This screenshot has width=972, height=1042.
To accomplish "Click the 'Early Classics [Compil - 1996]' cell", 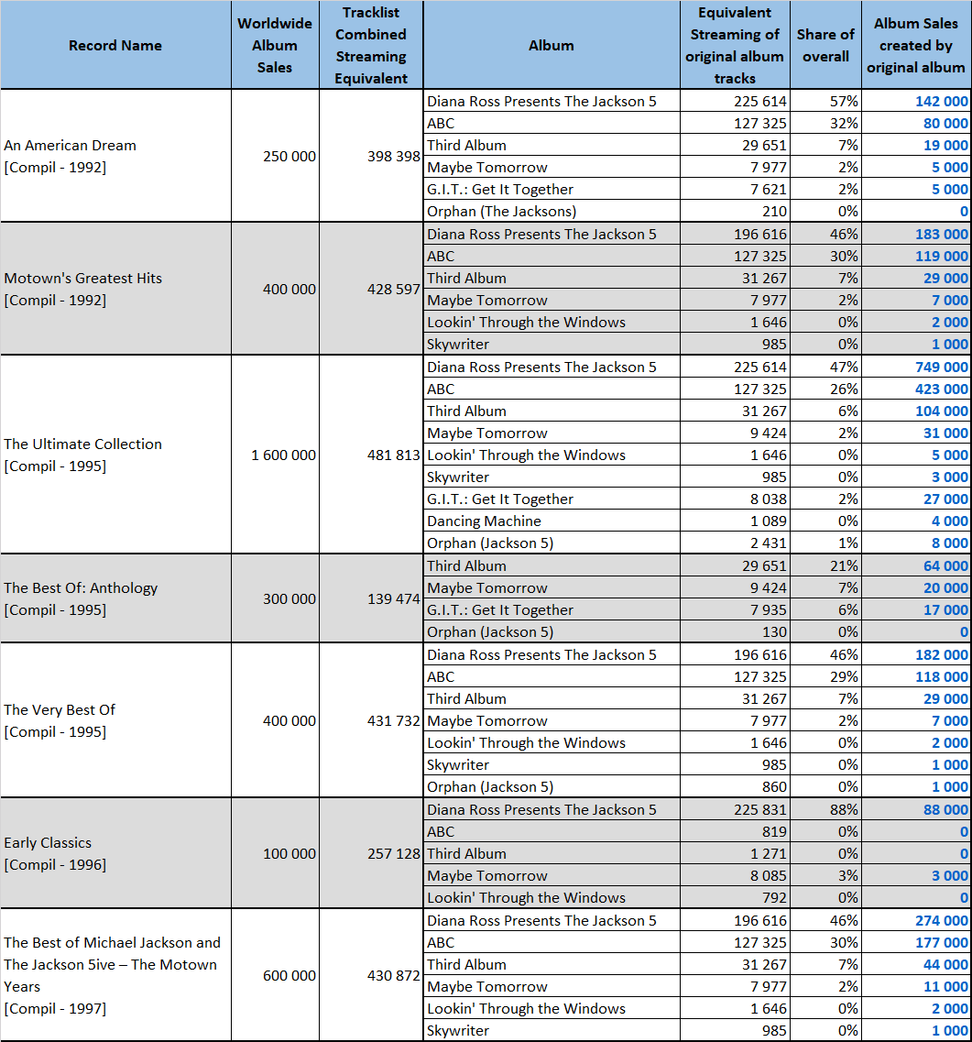I will [x=115, y=853].
